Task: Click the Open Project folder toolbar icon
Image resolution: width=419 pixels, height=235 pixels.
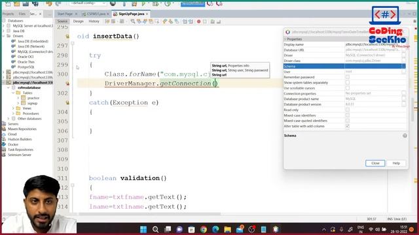Action: click(16, 4)
